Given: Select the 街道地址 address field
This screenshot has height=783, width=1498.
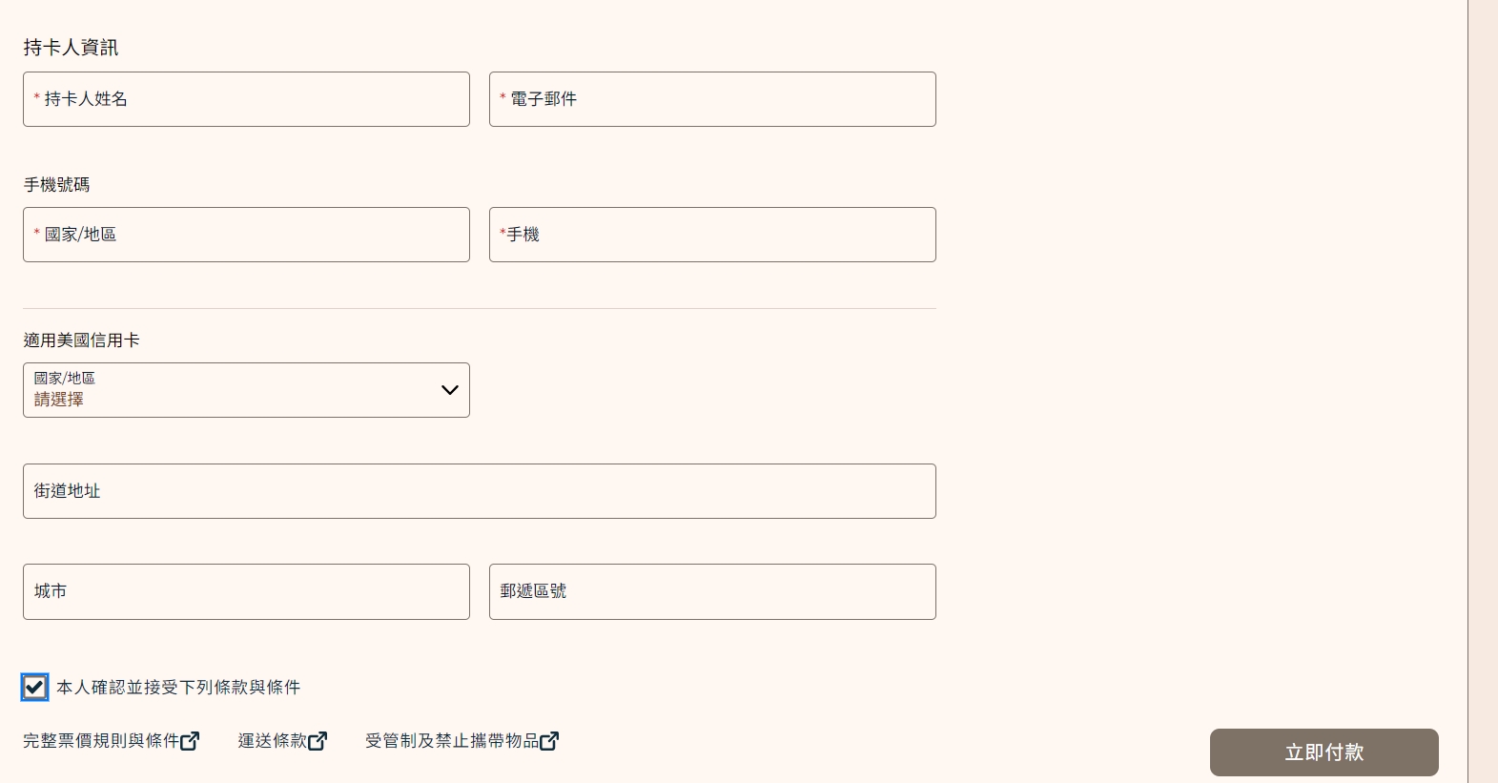Looking at the screenshot, I should (x=479, y=491).
